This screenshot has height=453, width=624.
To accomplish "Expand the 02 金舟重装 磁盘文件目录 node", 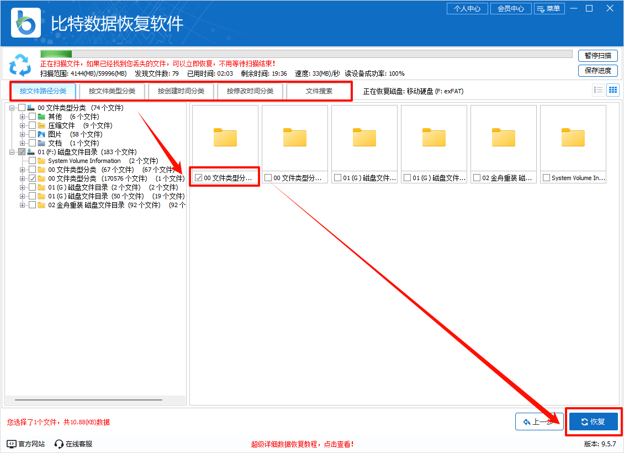I will point(23,205).
